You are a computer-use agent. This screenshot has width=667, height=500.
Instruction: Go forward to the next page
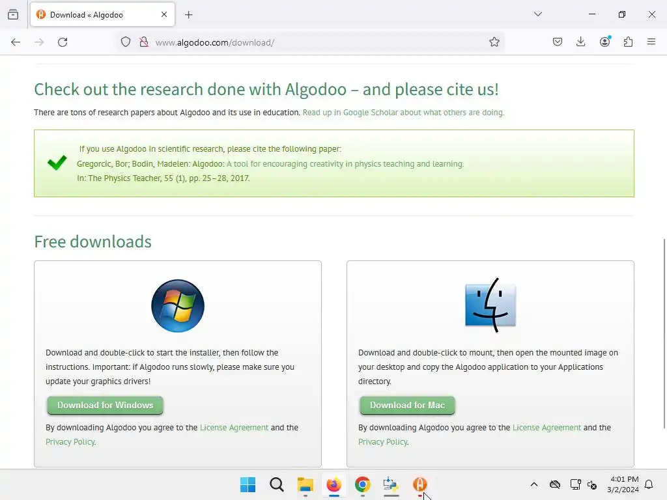39,42
